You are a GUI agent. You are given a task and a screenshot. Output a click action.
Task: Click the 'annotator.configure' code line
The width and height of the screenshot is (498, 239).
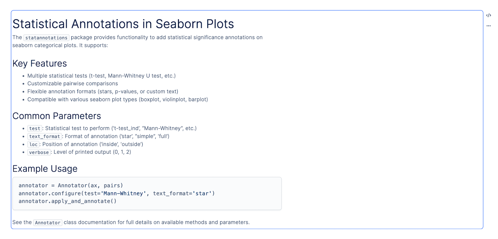(117, 193)
